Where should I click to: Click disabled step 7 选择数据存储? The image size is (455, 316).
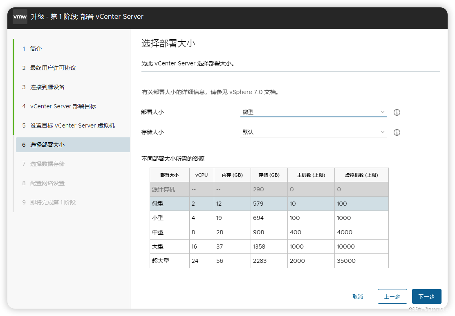click(x=43, y=164)
